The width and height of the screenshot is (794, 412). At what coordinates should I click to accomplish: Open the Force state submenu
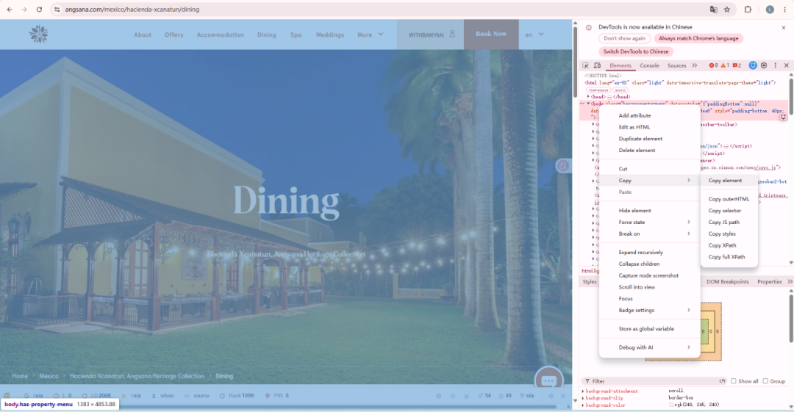tap(650, 223)
